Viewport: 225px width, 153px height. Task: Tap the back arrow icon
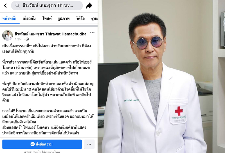point(5,6)
